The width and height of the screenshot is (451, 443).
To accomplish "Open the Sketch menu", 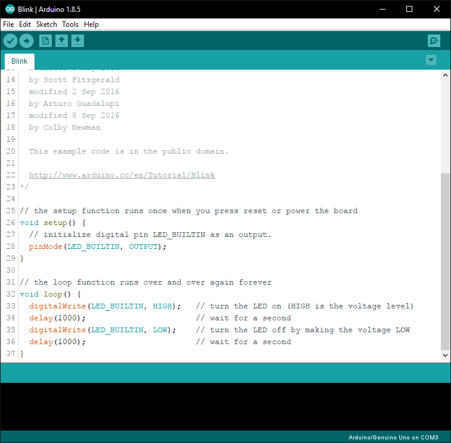I will [x=46, y=24].
